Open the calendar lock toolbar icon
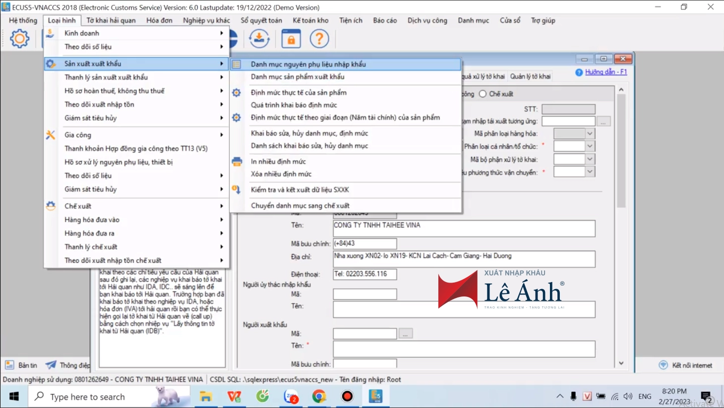 (x=291, y=38)
